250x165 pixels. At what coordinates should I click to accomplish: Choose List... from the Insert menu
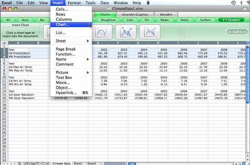pyautogui.click(x=71, y=33)
